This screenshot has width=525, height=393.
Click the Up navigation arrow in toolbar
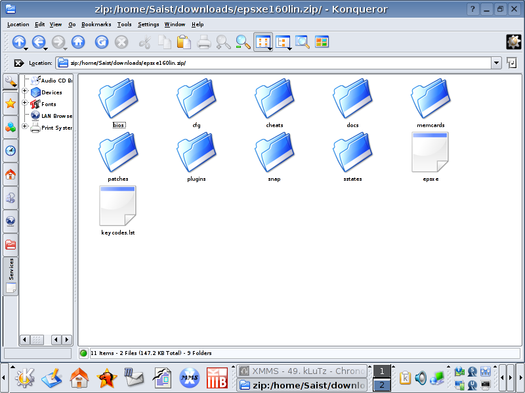tap(18, 42)
